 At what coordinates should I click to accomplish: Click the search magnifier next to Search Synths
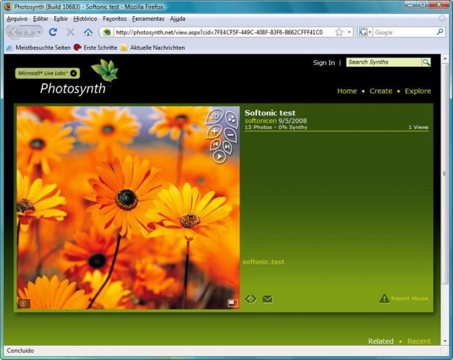[426, 62]
